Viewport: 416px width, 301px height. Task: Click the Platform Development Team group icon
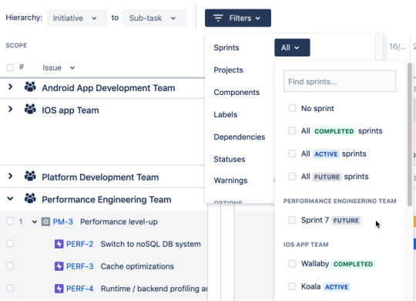pyautogui.click(x=30, y=176)
